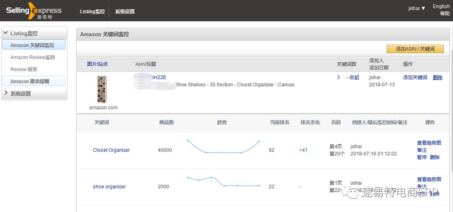
Task: View 查看趋势图 for shoe organizer
Action: pos(429,179)
